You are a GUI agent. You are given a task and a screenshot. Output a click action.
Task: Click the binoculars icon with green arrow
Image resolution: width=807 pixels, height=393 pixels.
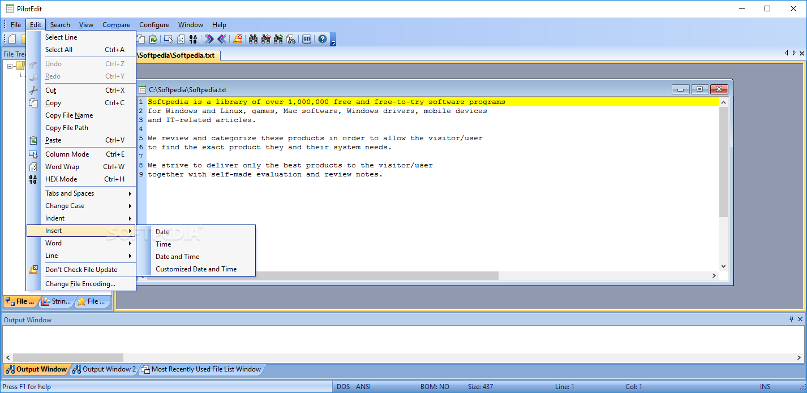click(x=278, y=39)
